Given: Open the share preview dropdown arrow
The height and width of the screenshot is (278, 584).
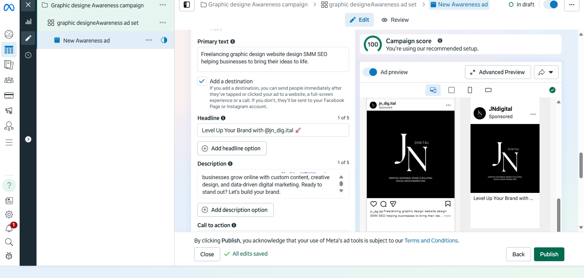Looking at the screenshot, I should 551,72.
